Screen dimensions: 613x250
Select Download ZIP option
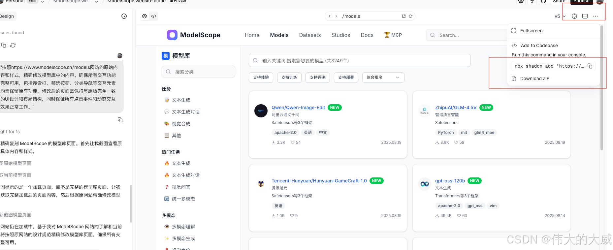pyautogui.click(x=553, y=78)
